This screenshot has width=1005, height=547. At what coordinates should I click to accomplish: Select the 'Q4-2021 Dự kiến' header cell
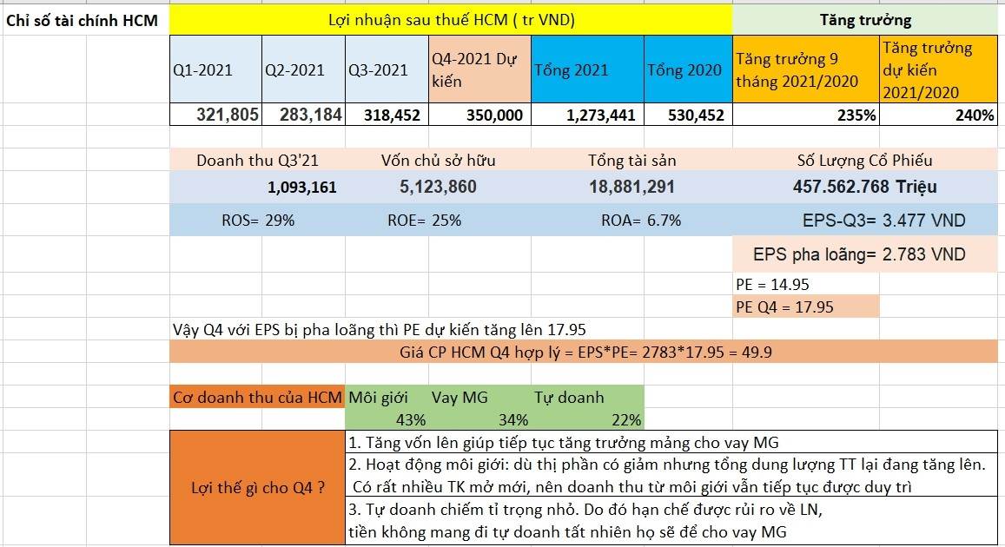point(480,69)
